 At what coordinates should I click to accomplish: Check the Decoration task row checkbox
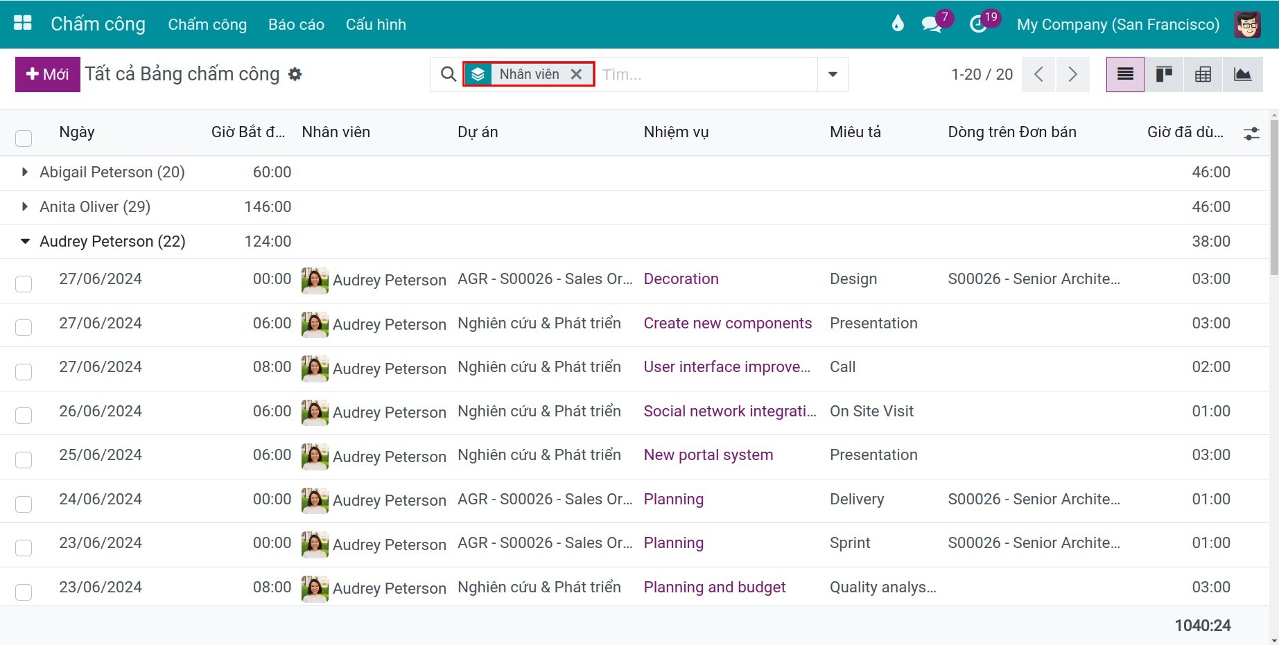24,283
